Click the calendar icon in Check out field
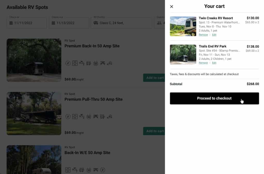 (x=53, y=23)
